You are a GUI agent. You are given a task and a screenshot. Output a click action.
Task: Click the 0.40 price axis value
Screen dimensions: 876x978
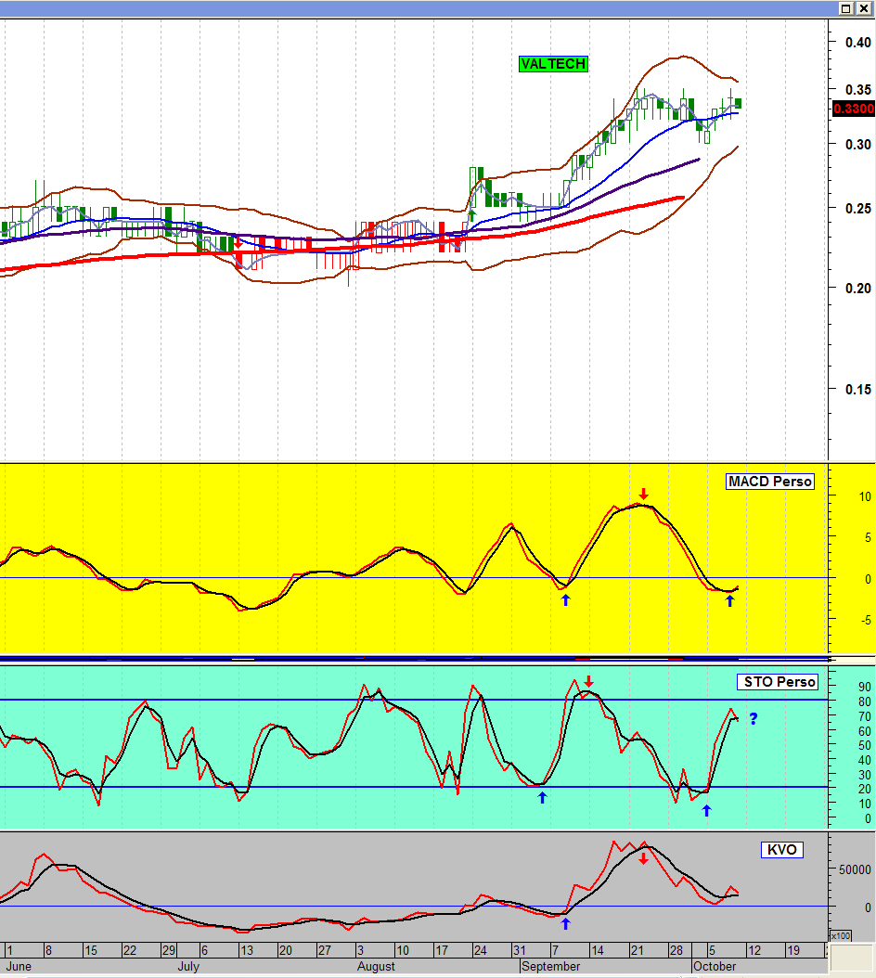(x=858, y=43)
